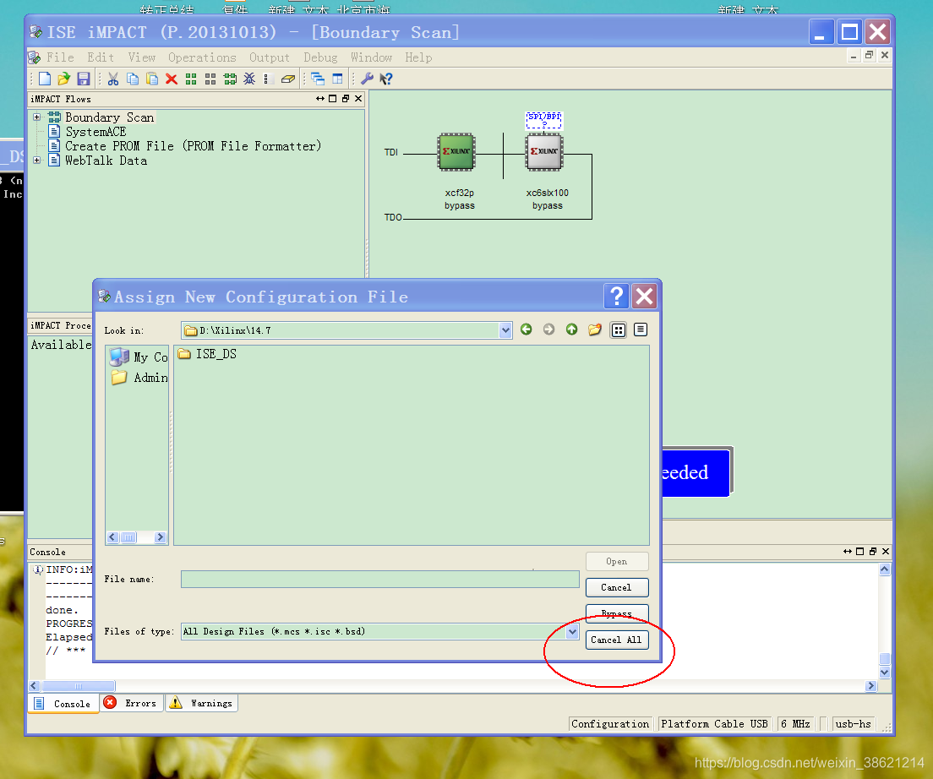Screen dimensions: 933x779
Task: Switch dialog to detail view
Action: [641, 330]
